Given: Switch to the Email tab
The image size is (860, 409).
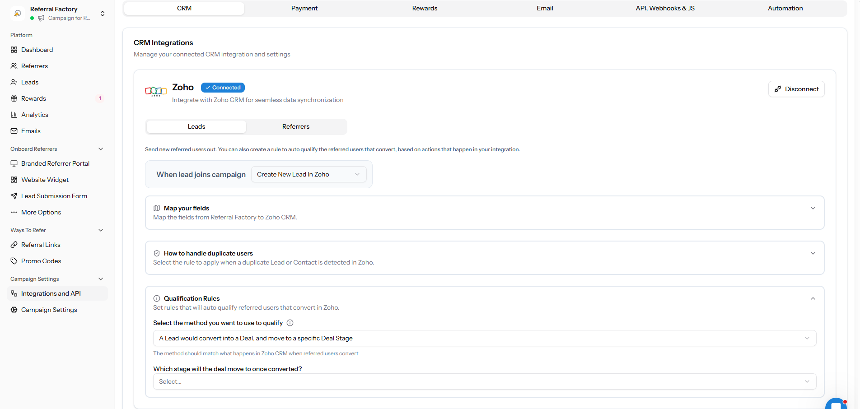Looking at the screenshot, I should point(545,8).
